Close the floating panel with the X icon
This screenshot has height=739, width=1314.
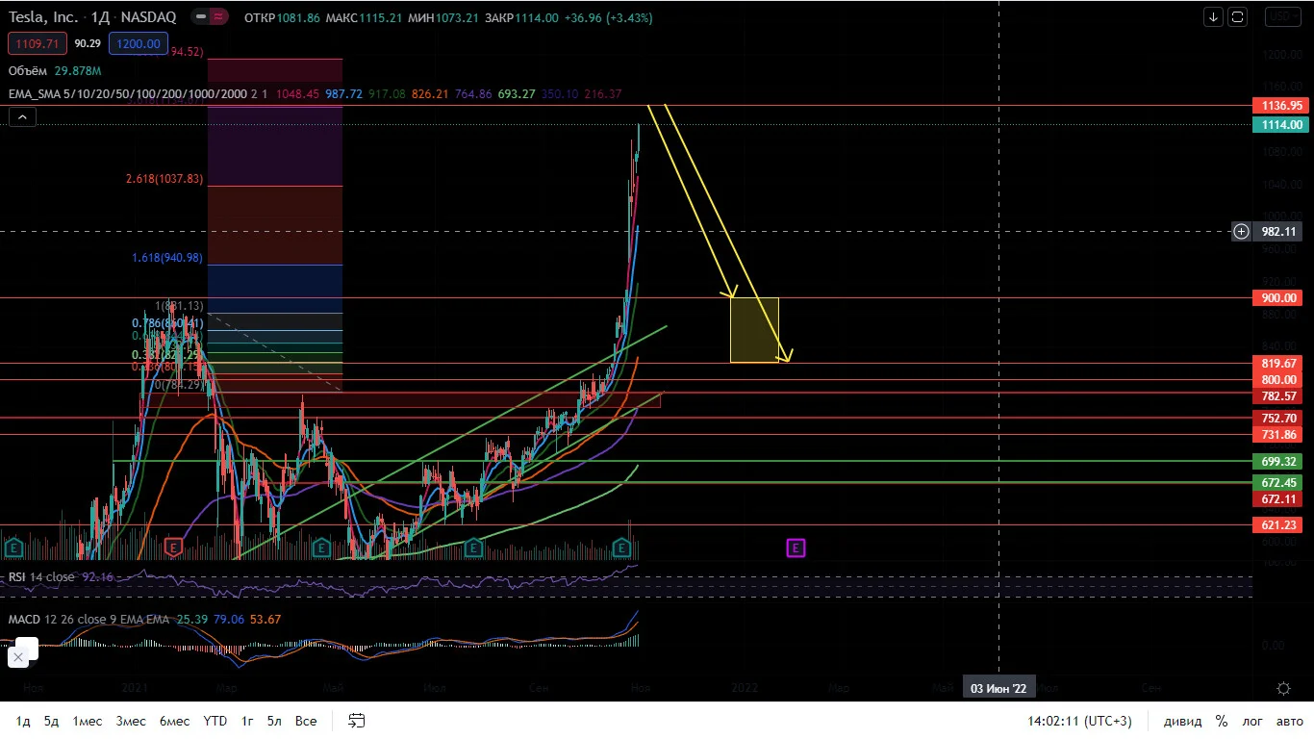pos(17,658)
